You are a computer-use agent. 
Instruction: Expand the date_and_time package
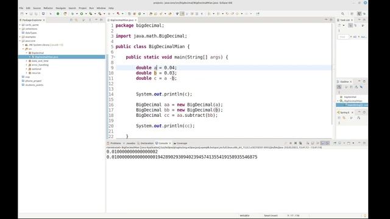pyautogui.click(x=27, y=61)
